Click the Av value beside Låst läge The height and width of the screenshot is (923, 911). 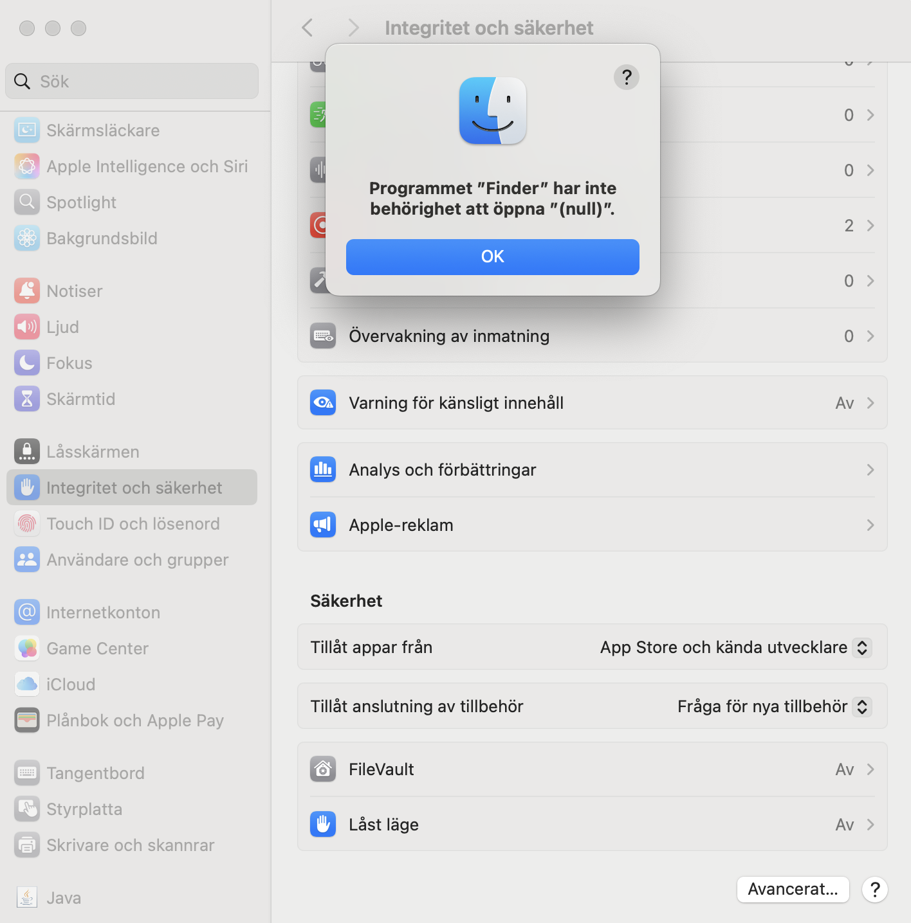(x=845, y=825)
